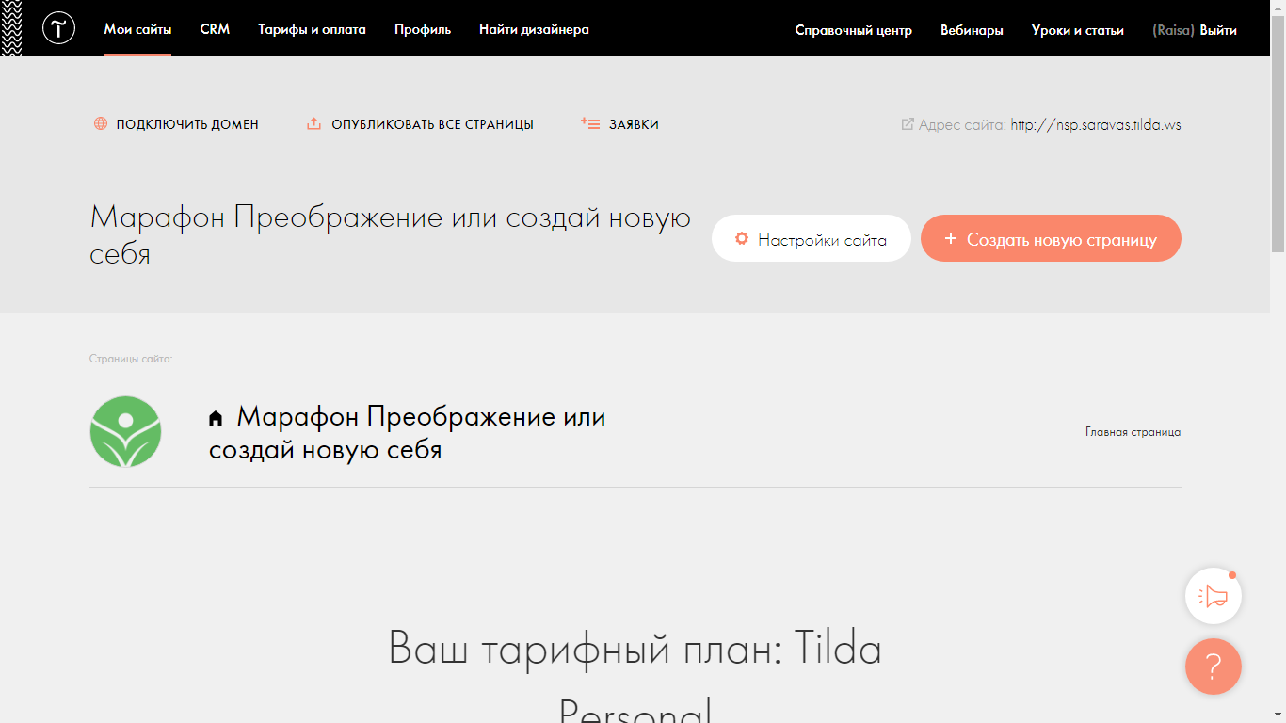Open the Справочный центр link
Image resolution: width=1286 pixels, height=723 pixels.
pos(853,30)
